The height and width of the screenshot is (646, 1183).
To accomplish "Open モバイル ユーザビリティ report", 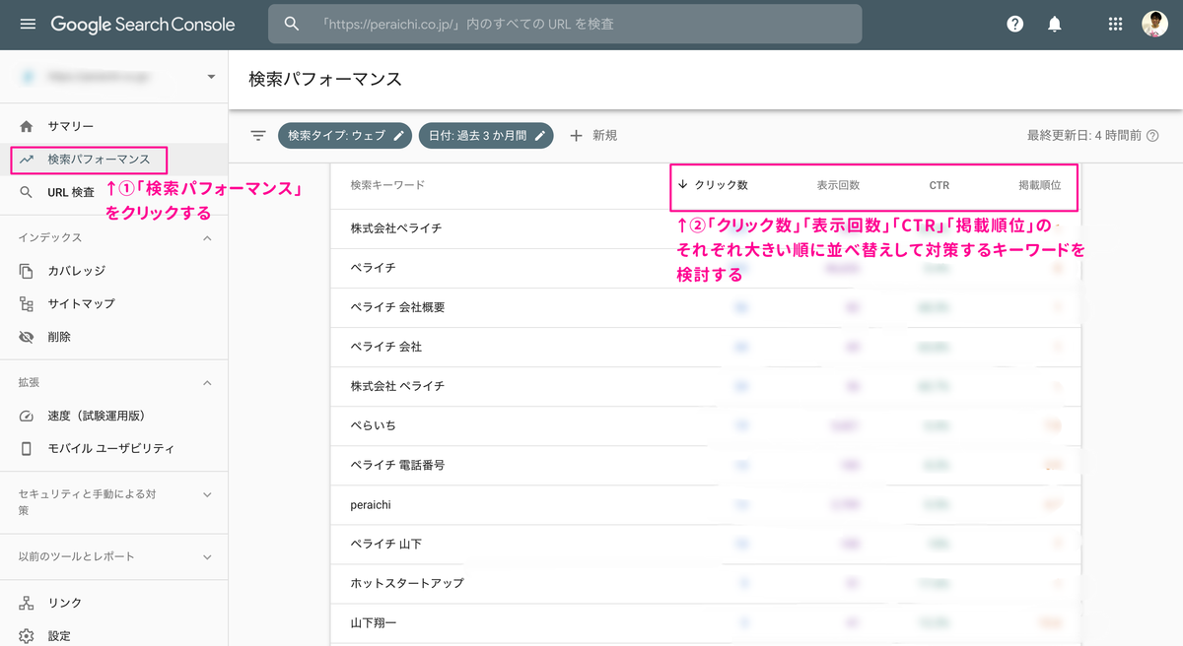I will click(113, 448).
